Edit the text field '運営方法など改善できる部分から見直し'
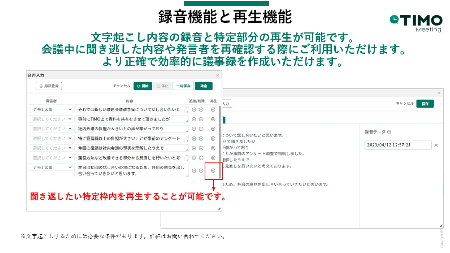The width and height of the screenshot is (450, 253). [x=132, y=158]
